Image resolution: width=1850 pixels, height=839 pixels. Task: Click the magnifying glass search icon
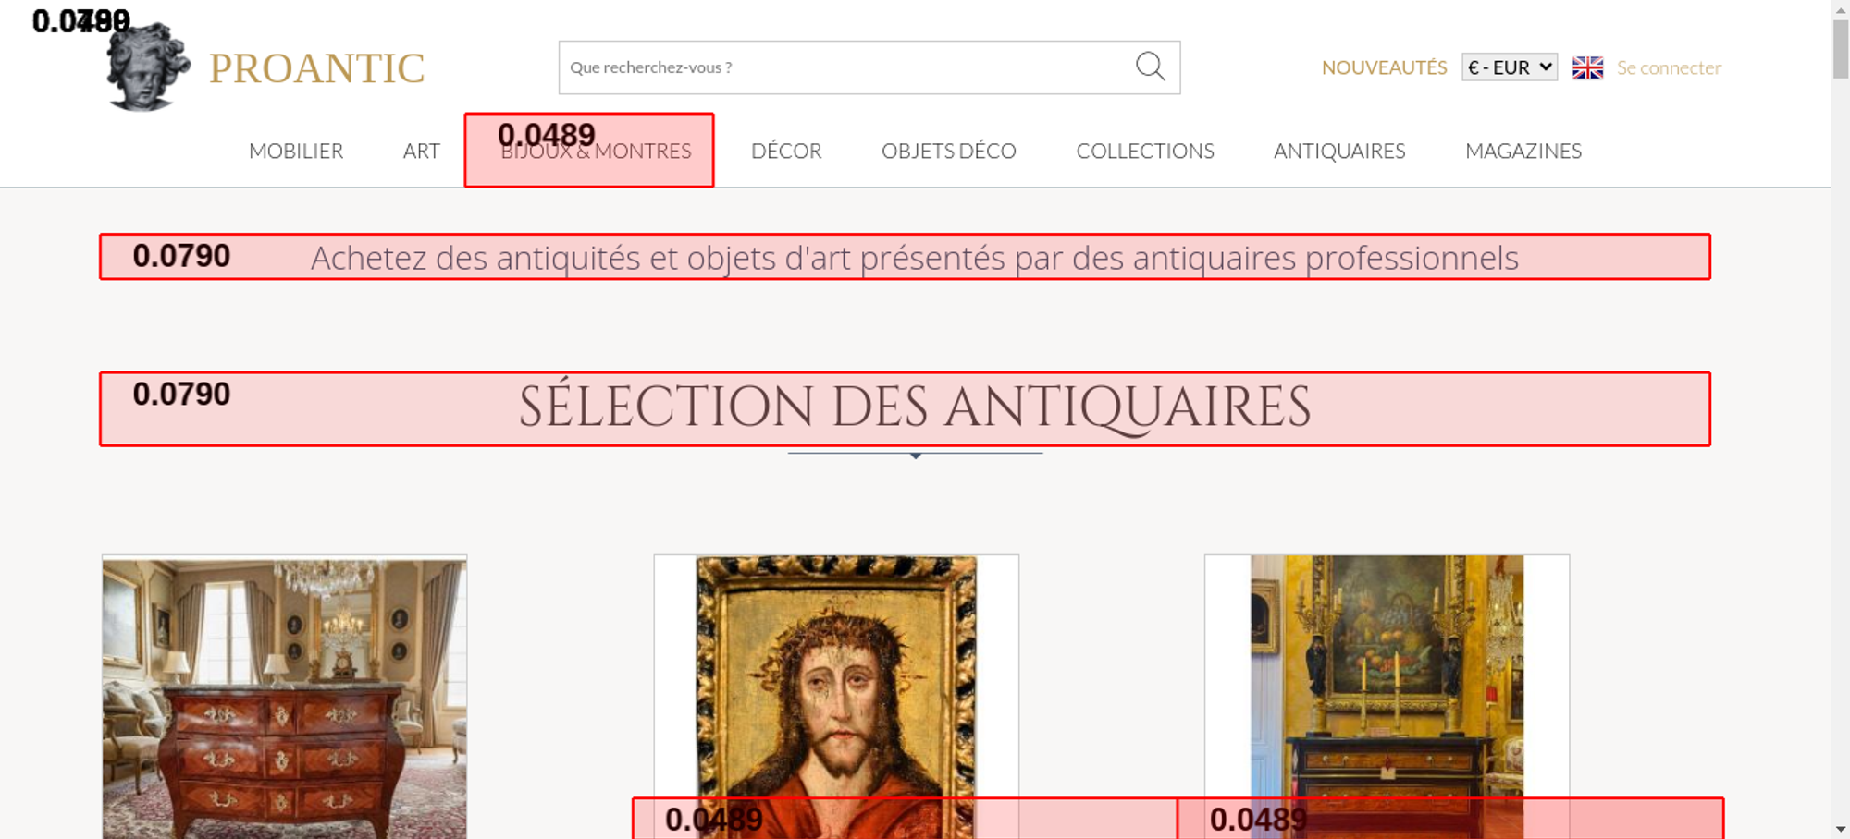1150,67
